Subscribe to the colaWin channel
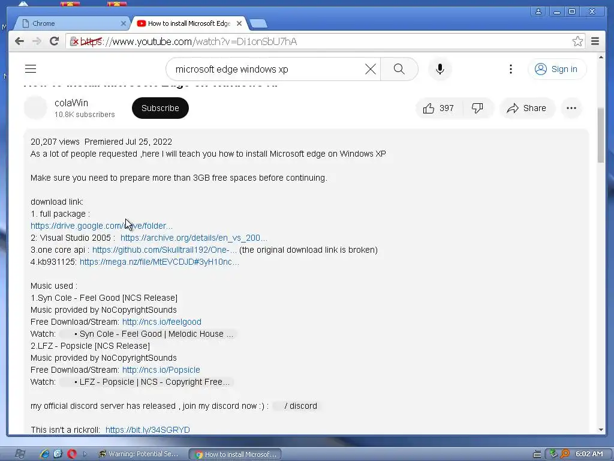The height and width of the screenshot is (461, 614). click(x=160, y=108)
